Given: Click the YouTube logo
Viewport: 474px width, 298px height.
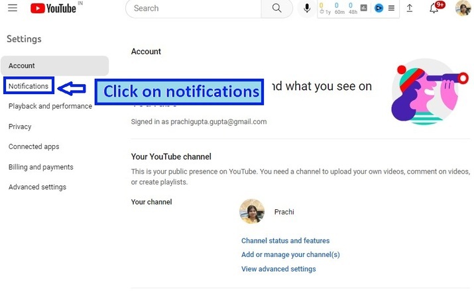Looking at the screenshot, I should click(x=56, y=9).
